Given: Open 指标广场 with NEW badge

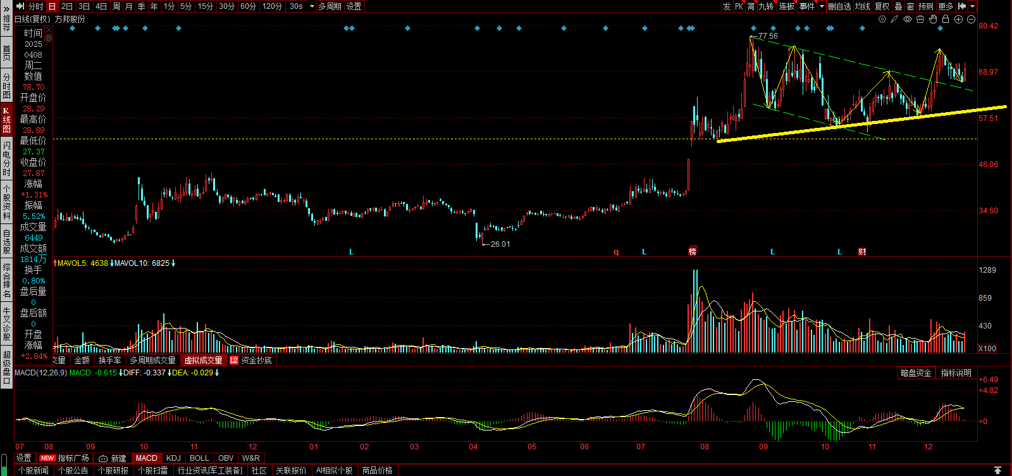Looking at the screenshot, I should coord(65,458).
